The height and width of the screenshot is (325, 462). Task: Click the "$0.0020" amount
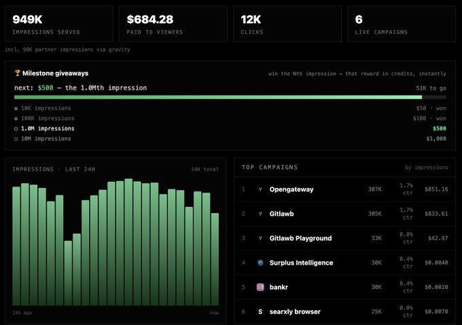[x=436, y=287]
